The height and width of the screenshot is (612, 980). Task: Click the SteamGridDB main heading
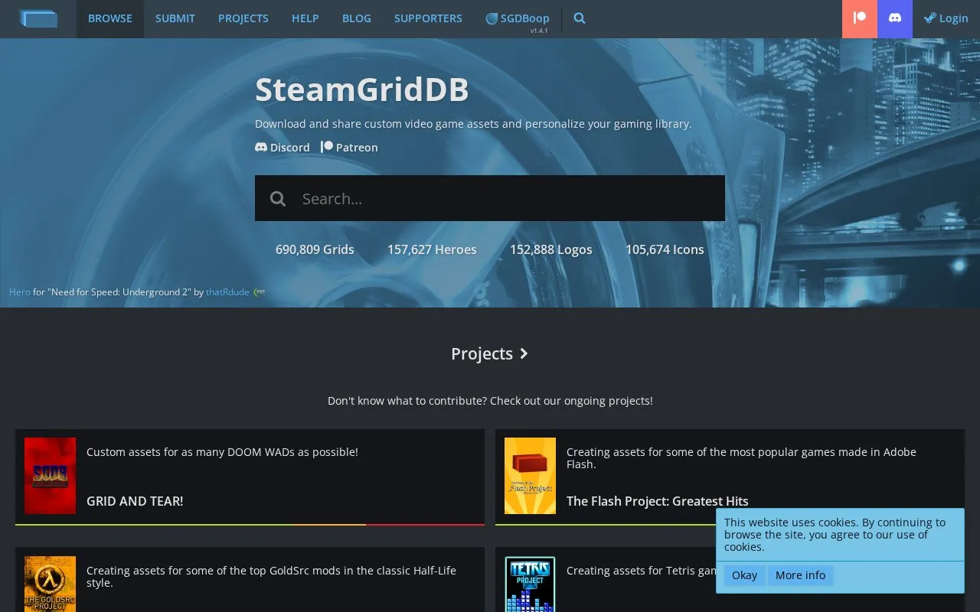click(x=361, y=90)
